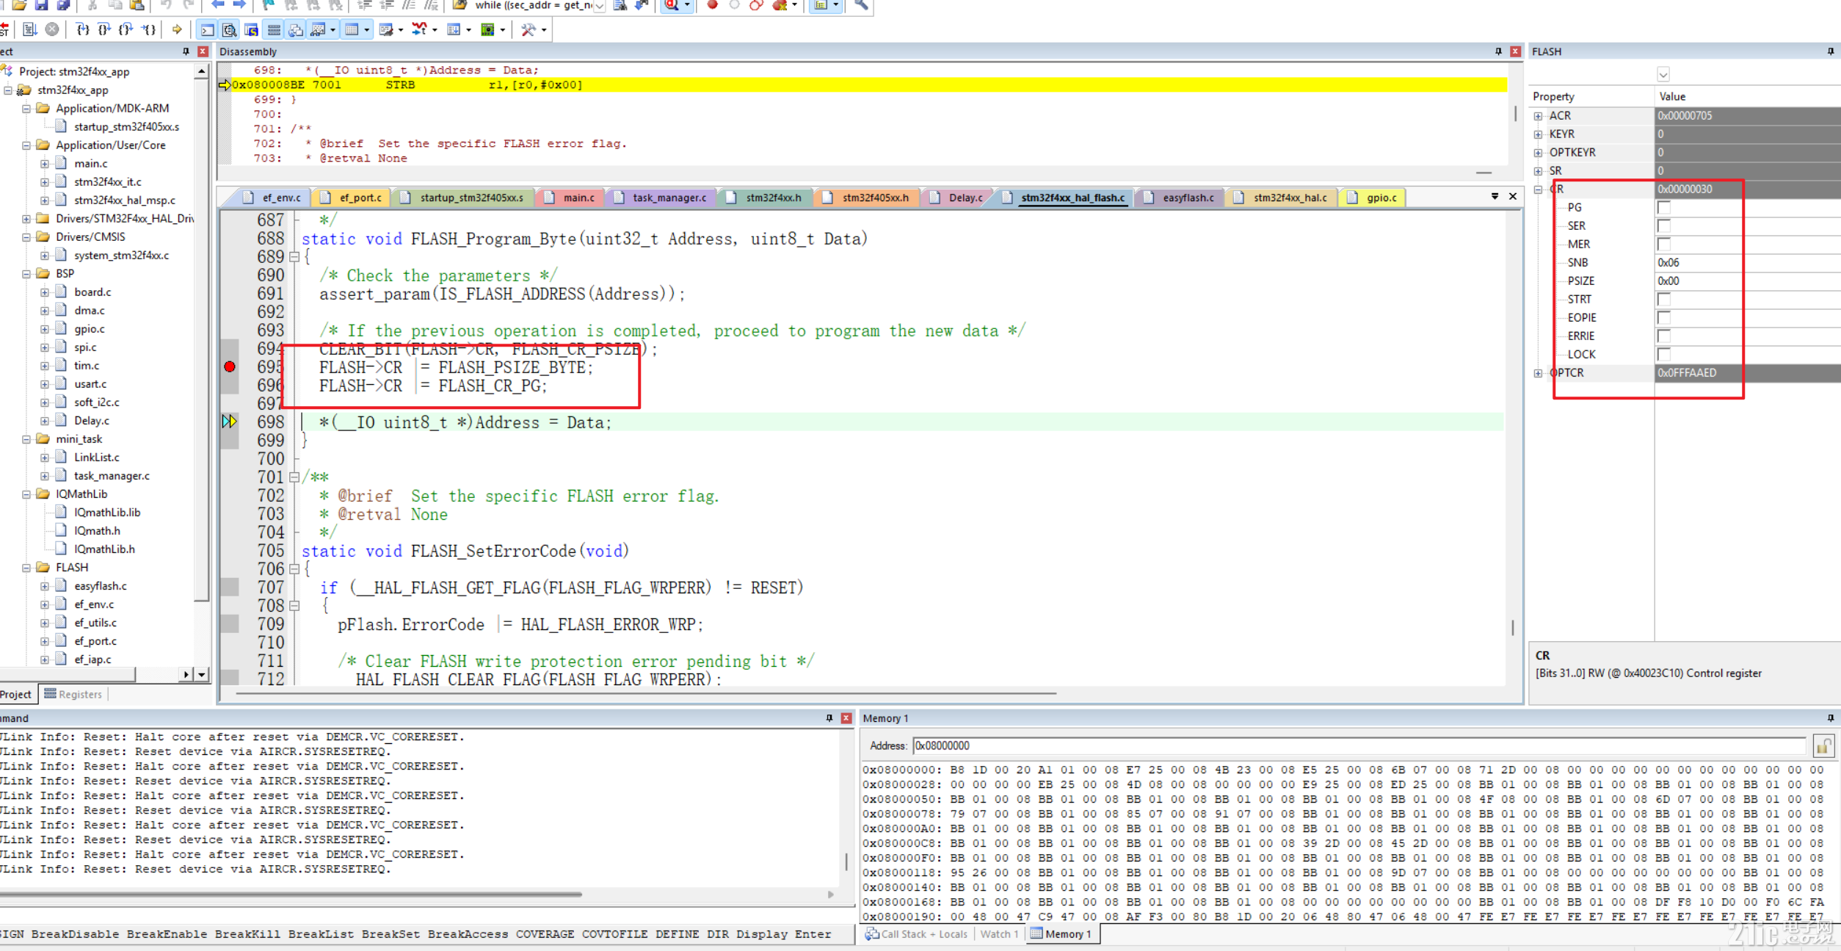Expand the OPTCR register row
1841x951 pixels.
1539,373
